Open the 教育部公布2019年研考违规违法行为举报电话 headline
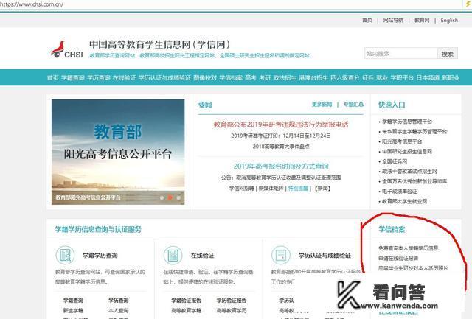The width and height of the screenshot is (472, 319). point(281,125)
